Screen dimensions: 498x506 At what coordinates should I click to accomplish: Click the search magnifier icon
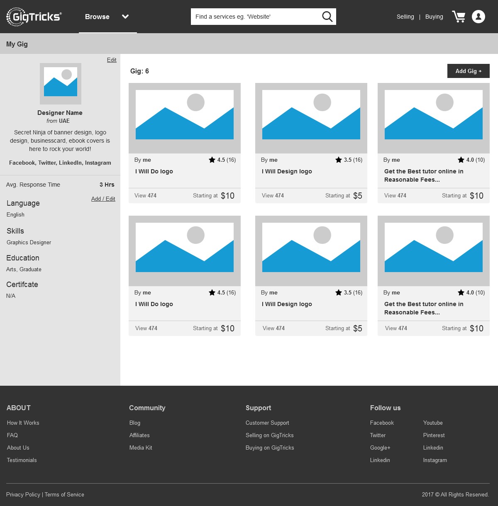click(327, 17)
